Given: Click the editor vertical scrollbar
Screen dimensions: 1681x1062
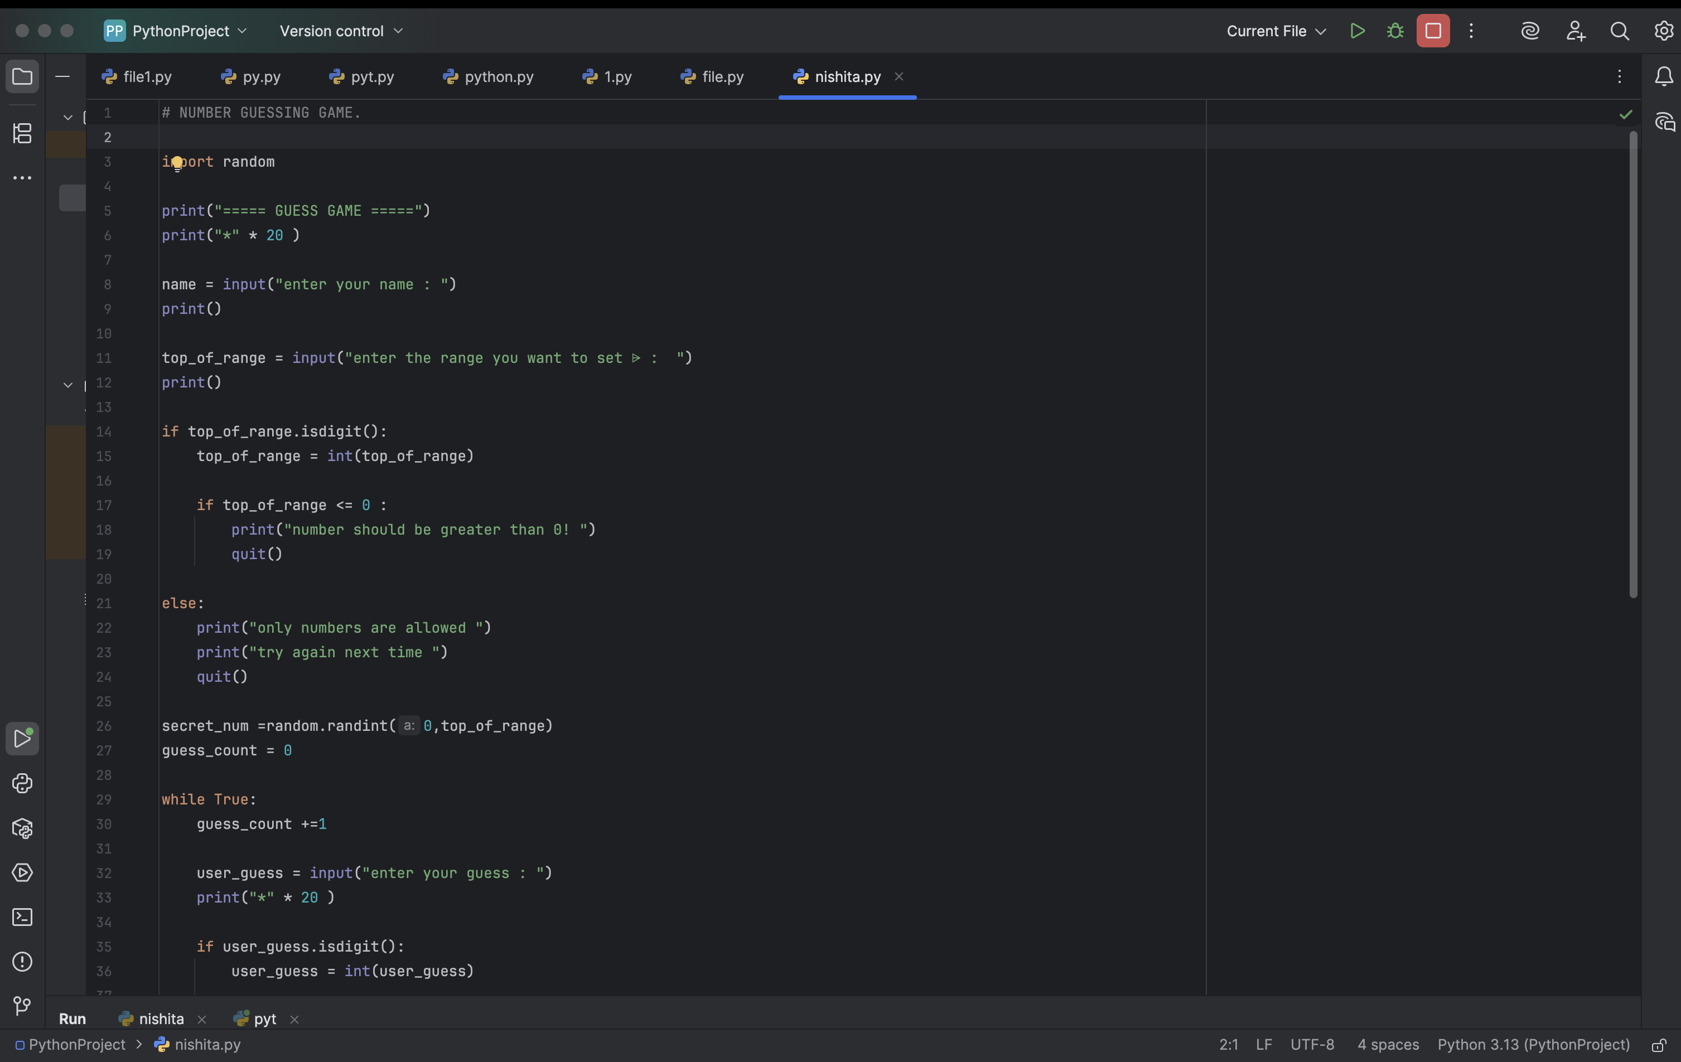Looking at the screenshot, I should pyautogui.click(x=1633, y=363).
